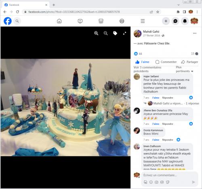Share this page from the address bar
This screenshot has height=189, width=202.
point(151,12)
